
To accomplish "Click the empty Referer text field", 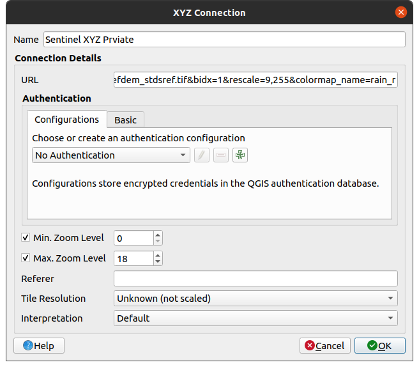I will coord(255,279).
